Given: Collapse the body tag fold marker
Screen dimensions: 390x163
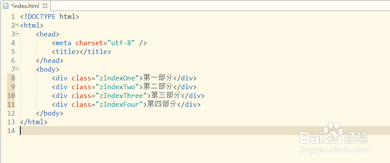Looking at the screenshot, I should [x=17, y=69].
